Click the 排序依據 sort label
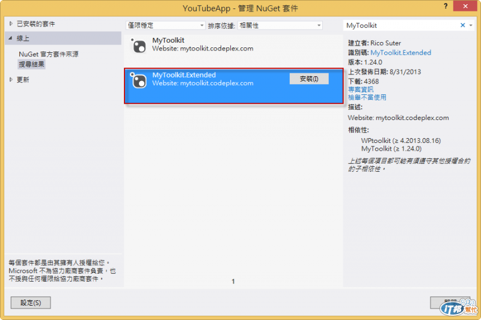This screenshot has width=481, height=320. pos(221,26)
